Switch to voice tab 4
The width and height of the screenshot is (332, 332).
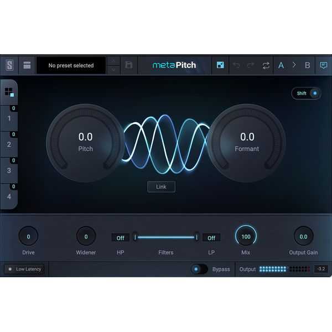pyautogui.click(x=9, y=196)
